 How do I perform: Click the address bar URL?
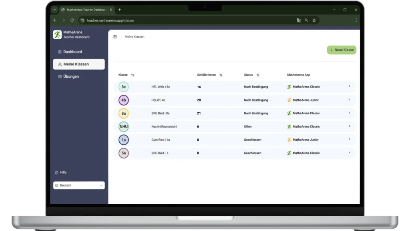pos(111,20)
